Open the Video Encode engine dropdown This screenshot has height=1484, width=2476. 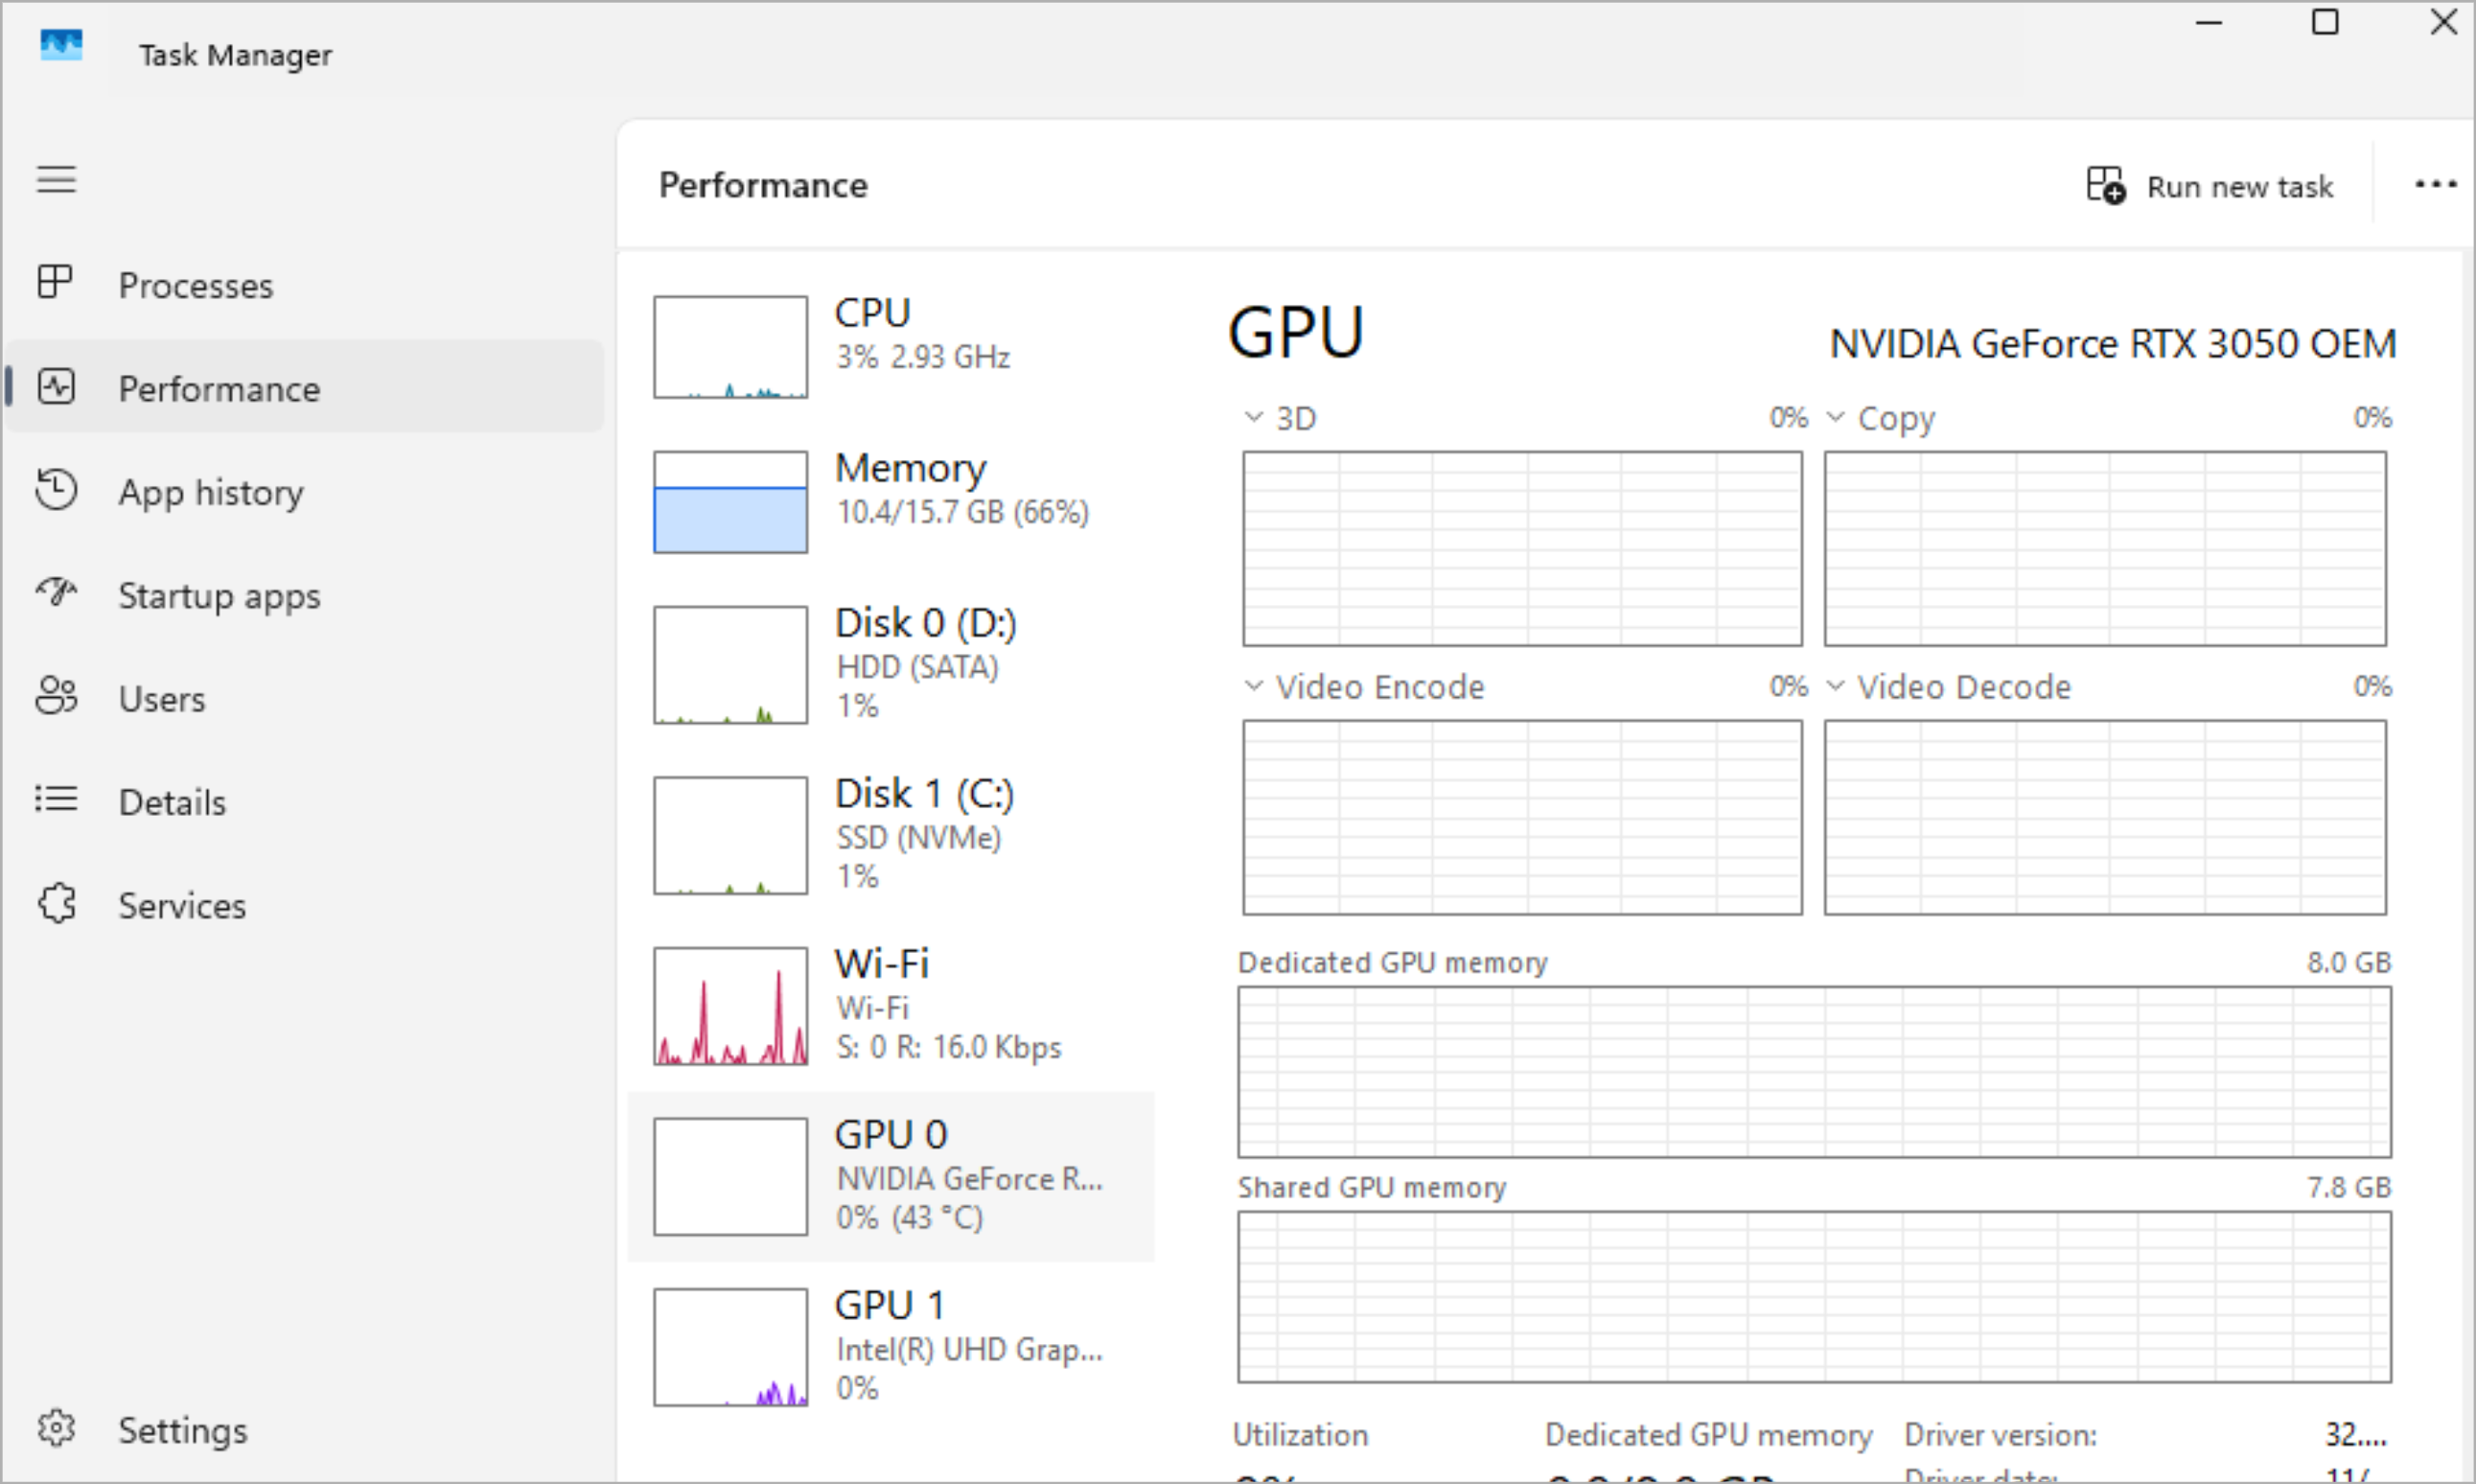click(1254, 686)
